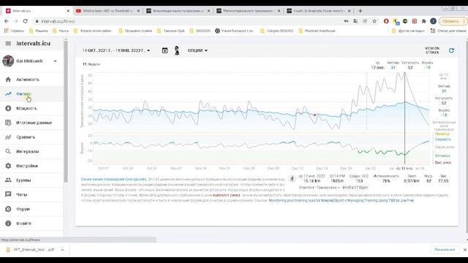Expand the Gai Oleksandr account dropdown
468x263 pixels.
pyautogui.click(x=56, y=61)
